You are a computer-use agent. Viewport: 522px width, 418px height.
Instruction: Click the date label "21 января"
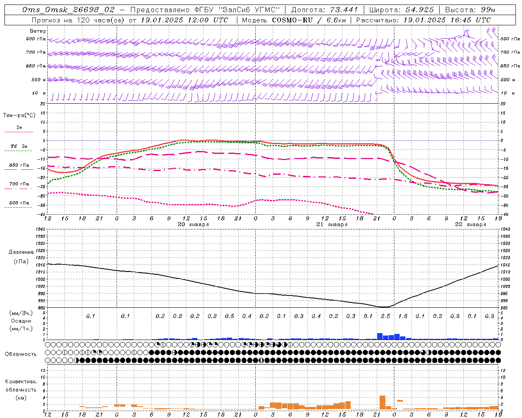332,225
